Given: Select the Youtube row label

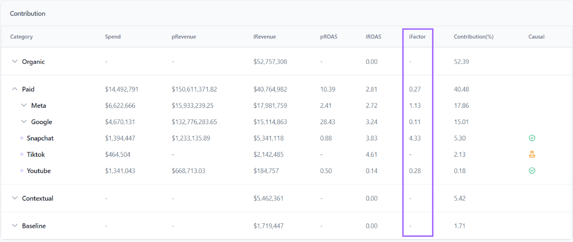Looking at the screenshot, I should click(39, 171).
